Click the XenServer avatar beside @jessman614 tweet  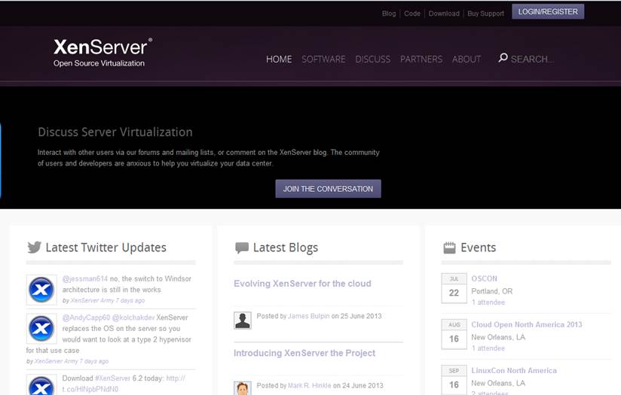pyautogui.click(x=41, y=290)
